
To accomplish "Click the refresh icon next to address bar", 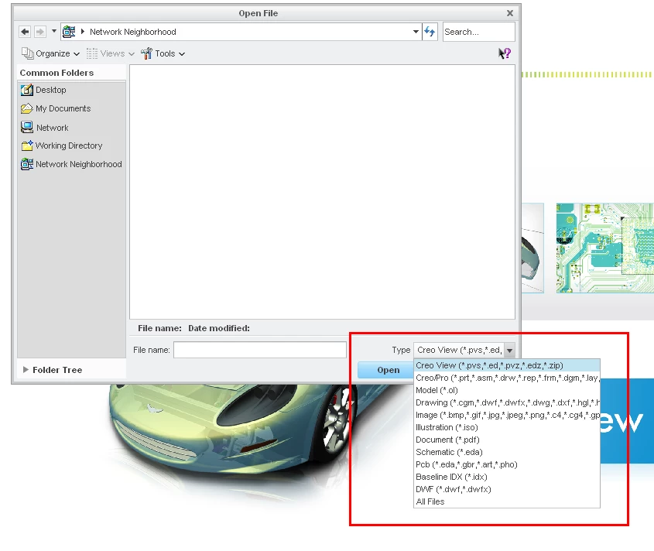I will click(x=430, y=32).
